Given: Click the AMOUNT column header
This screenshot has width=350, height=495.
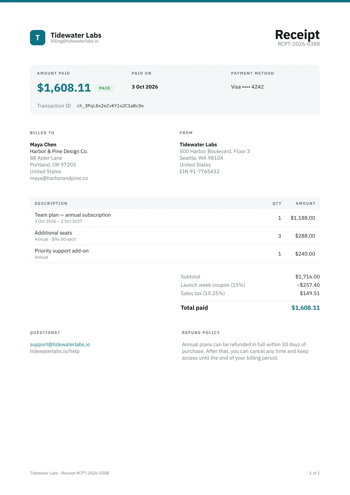Looking at the screenshot, I should click(x=305, y=203).
